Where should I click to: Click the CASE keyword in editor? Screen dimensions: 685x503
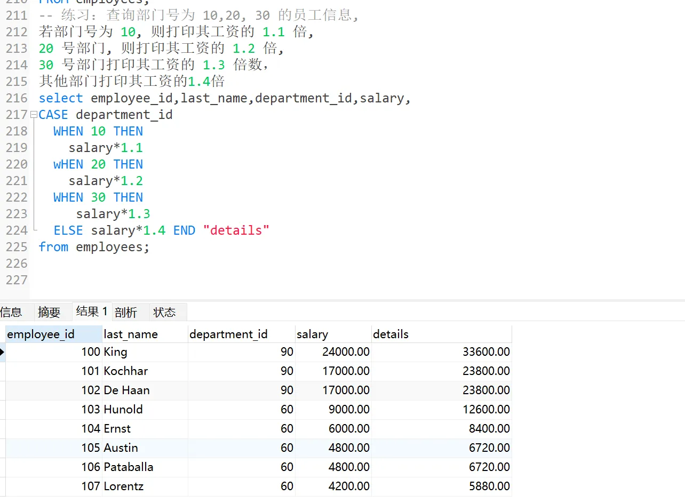pyautogui.click(x=53, y=115)
